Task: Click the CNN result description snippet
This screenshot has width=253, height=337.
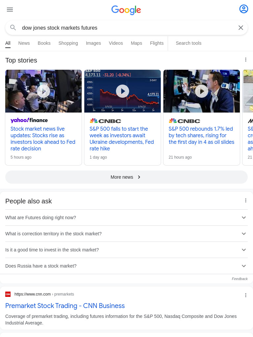Action: coord(121,320)
